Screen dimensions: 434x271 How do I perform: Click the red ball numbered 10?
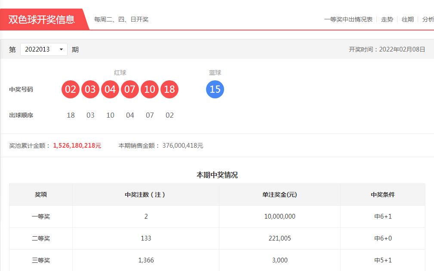[150, 89]
